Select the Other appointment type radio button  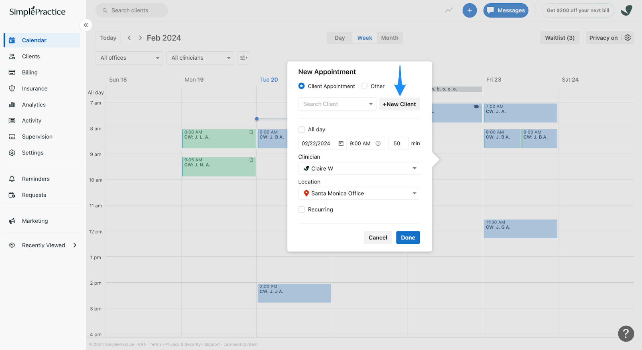pyautogui.click(x=364, y=86)
